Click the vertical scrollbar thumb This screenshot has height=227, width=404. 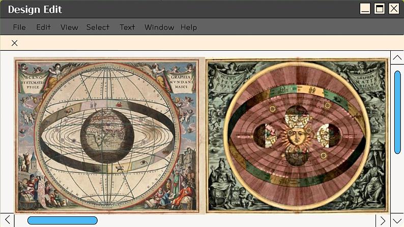point(397,112)
